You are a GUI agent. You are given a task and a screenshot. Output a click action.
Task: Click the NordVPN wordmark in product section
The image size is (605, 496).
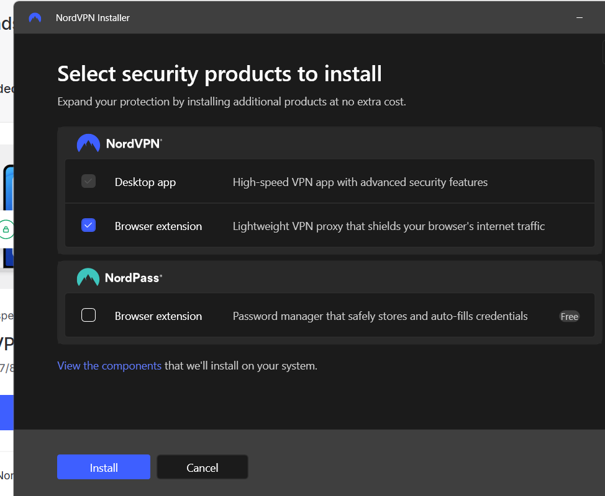click(134, 144)
